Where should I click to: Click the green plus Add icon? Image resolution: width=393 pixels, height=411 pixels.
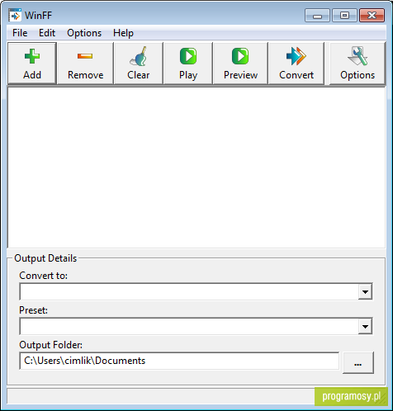point(32,56)
